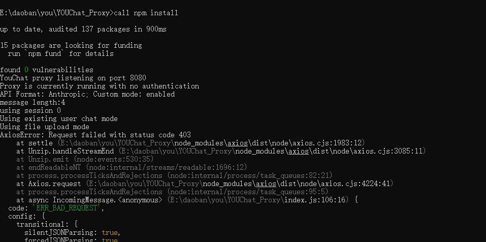
Task: Click underlined "axios" in the settle stack line
Action: click(238, 143)
